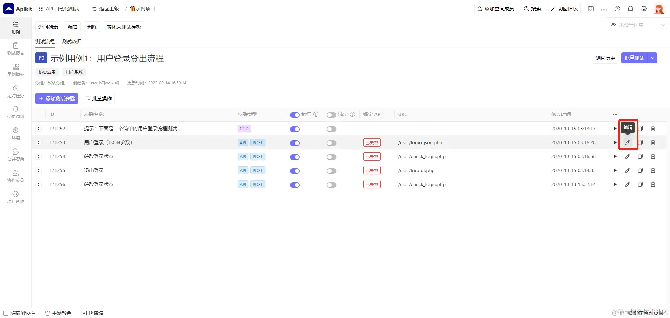670x318 pixels.
Task: Click the download icon in the top bar
Action: (604, 9)
